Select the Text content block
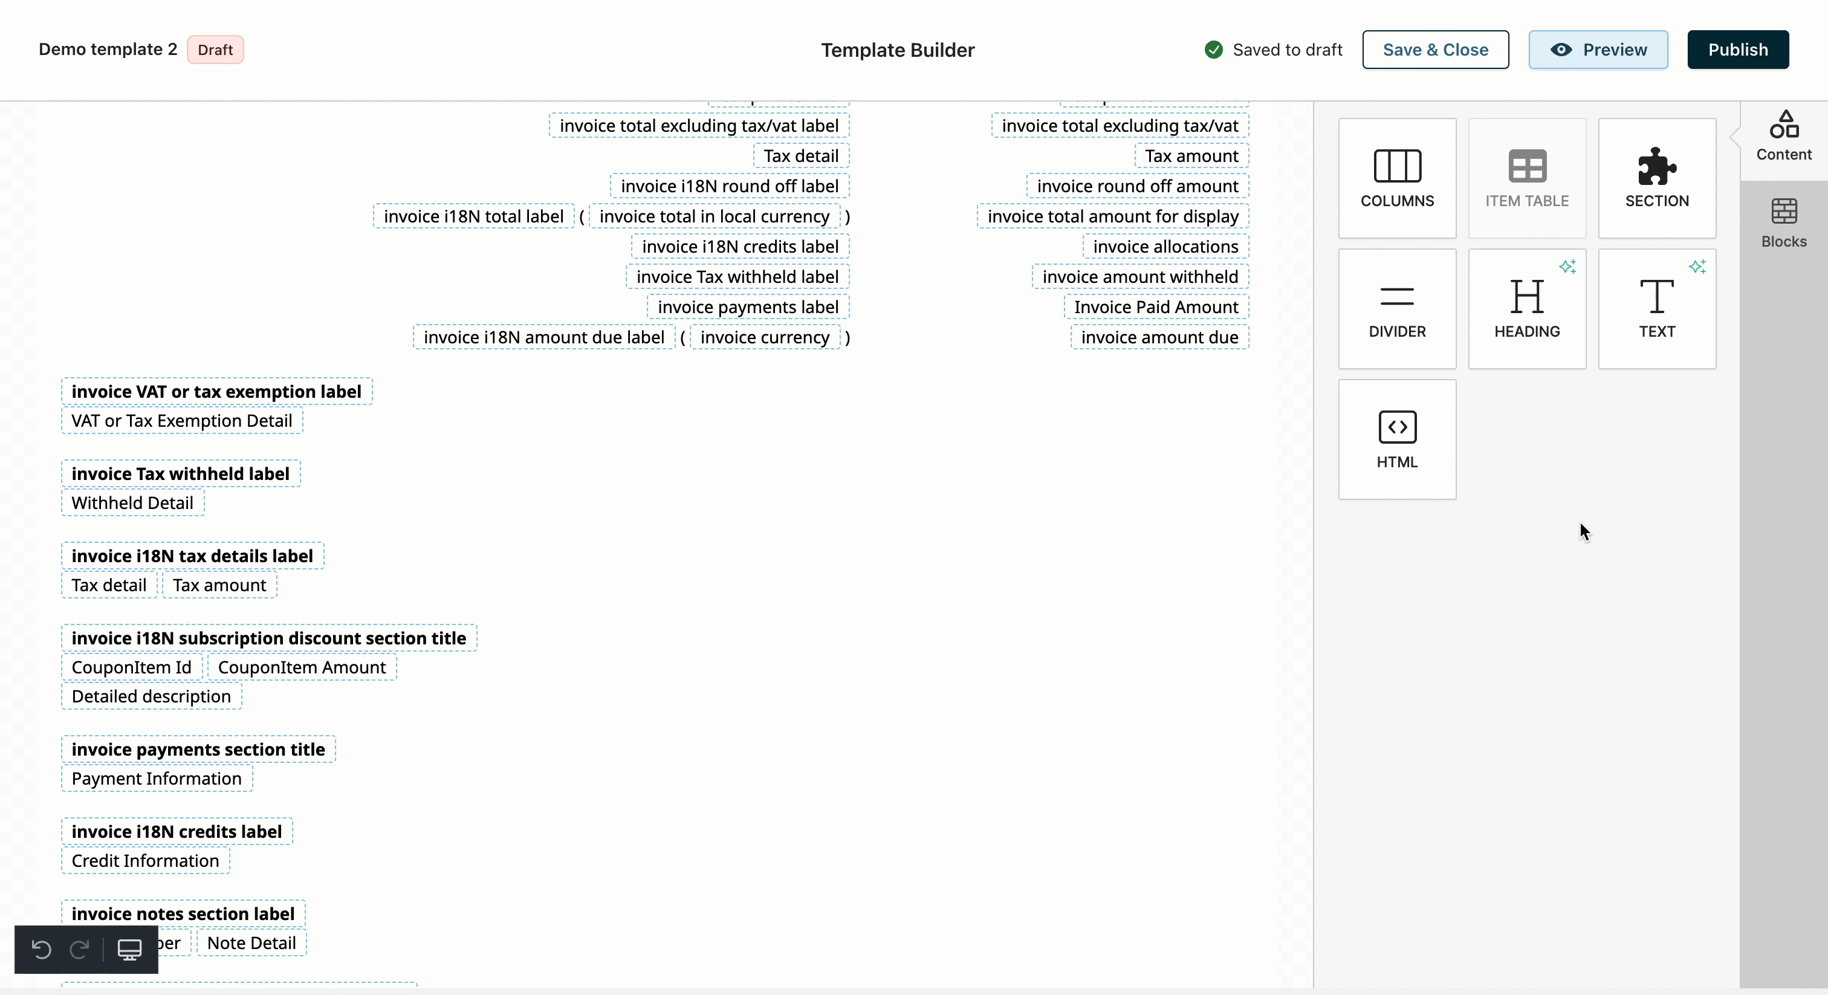1828x995 pixels. 1656,309
